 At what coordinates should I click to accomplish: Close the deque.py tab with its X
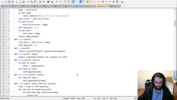(108, 6)
